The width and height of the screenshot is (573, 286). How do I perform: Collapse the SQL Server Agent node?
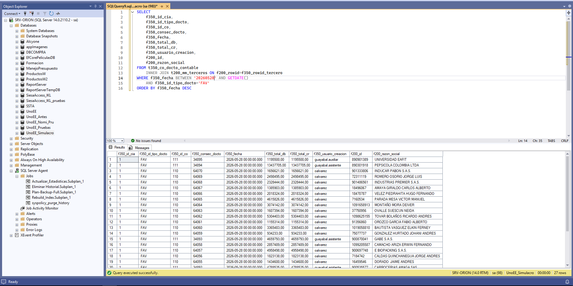[x=11, y=171]
